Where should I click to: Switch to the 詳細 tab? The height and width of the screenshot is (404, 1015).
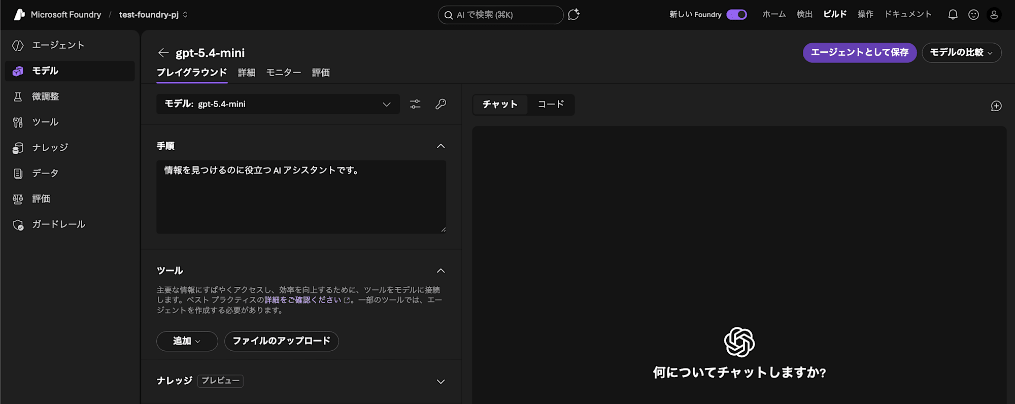point(247,73)
